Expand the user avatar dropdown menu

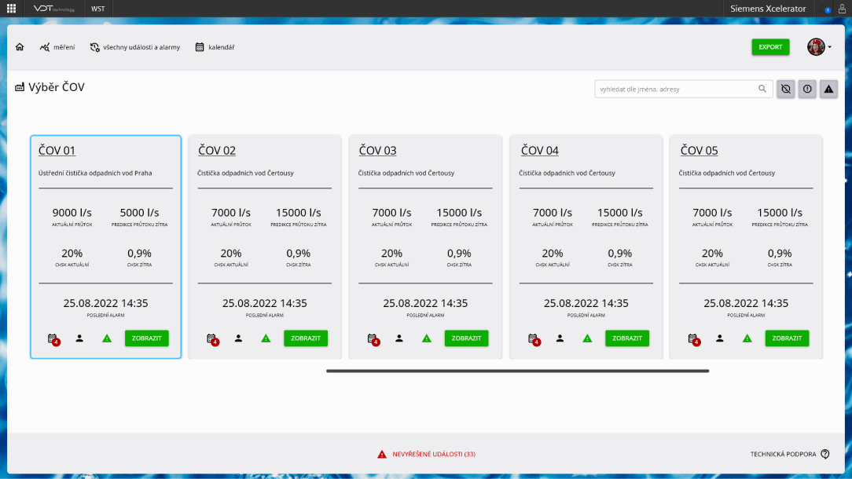click(820, 47)
